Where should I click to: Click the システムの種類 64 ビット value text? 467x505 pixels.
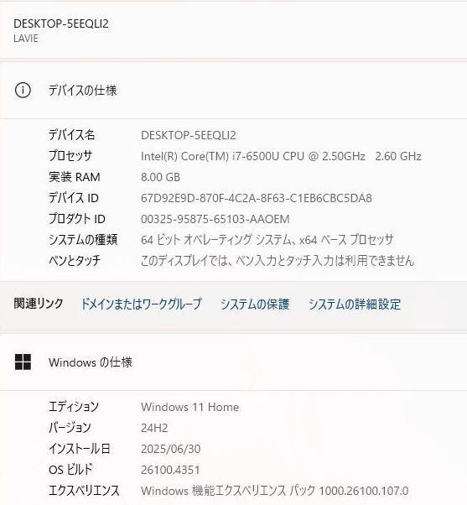point(267,240)
